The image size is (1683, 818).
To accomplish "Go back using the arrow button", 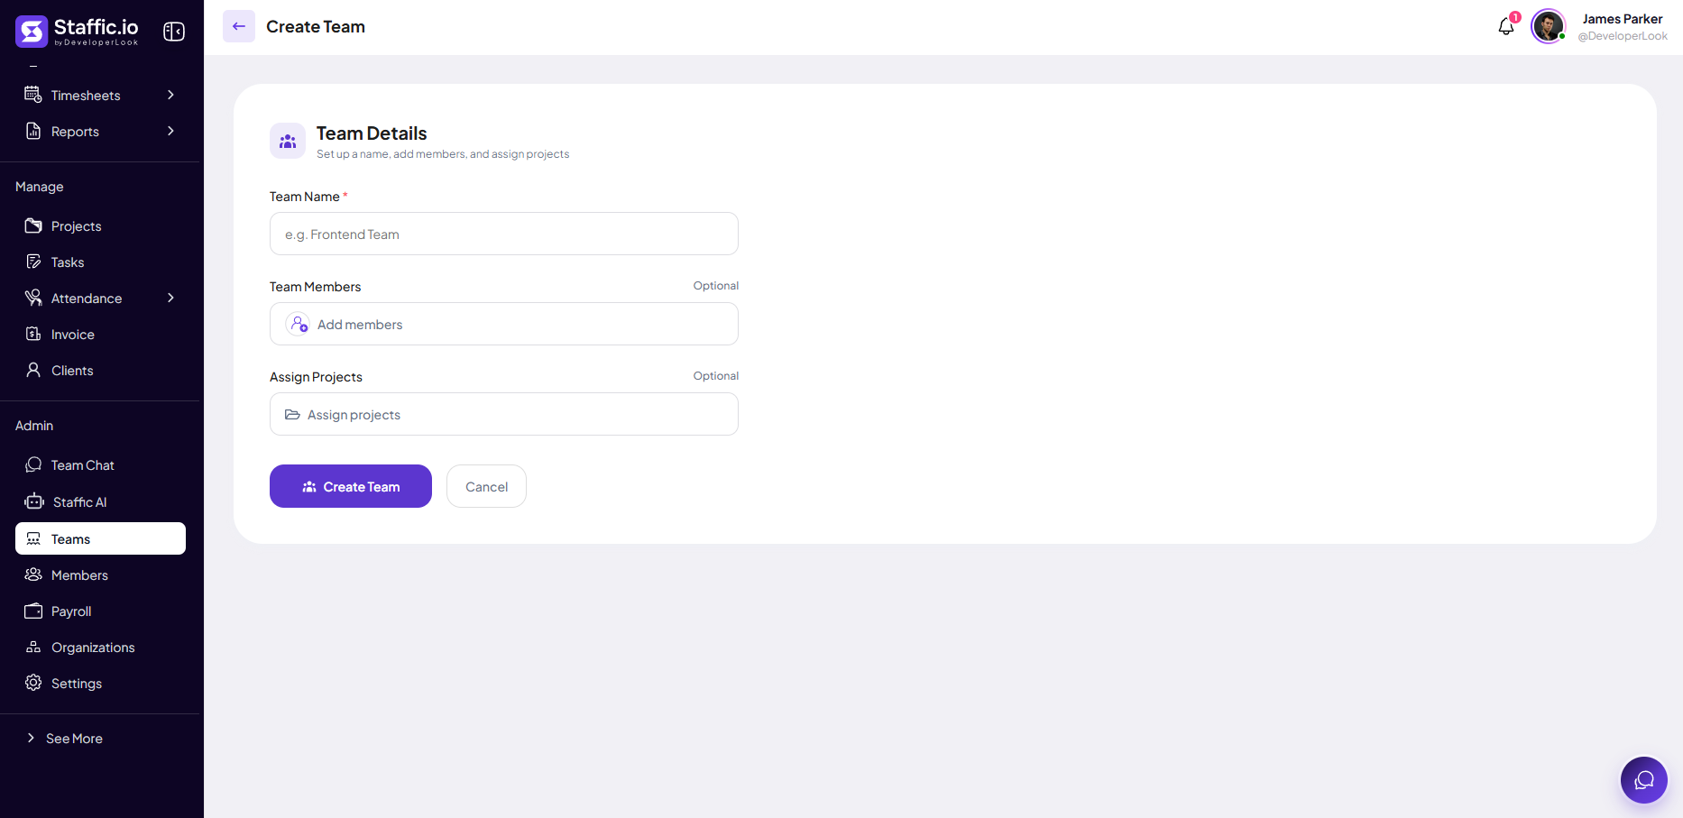I will 239,26.
